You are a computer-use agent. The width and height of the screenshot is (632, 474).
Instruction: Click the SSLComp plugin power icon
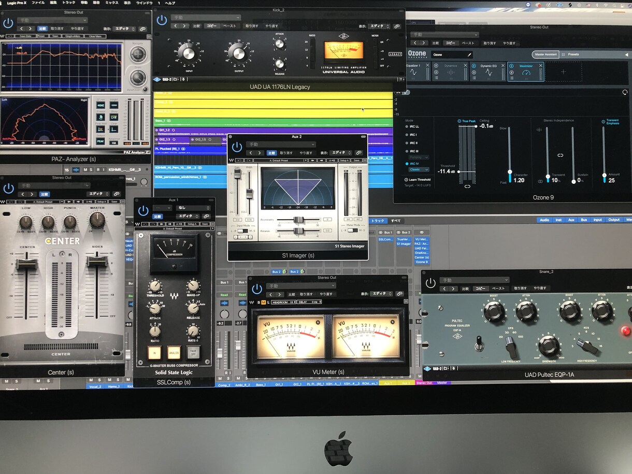[143, 211]
